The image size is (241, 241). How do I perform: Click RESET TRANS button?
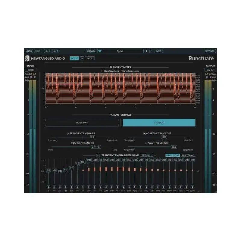pyautogui.click(x=188, y=155)
